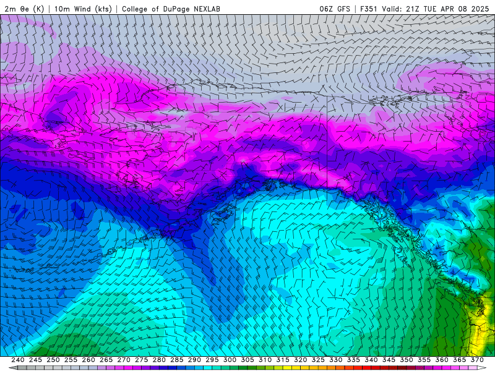Pick the 275 scale number
The width and height of the screenshot is (495, 371).
click(x=142, y=360)
